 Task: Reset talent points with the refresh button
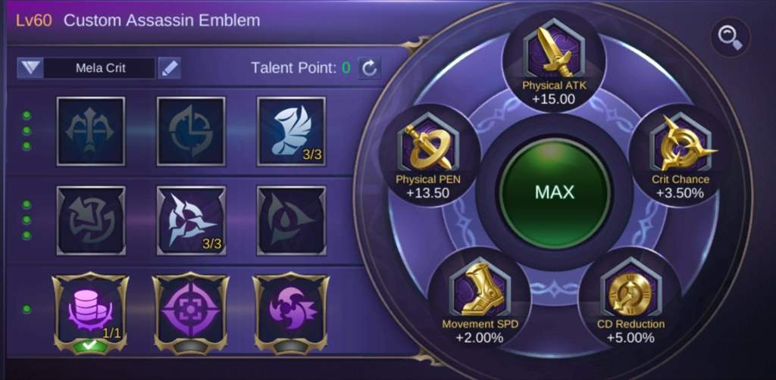369,67
